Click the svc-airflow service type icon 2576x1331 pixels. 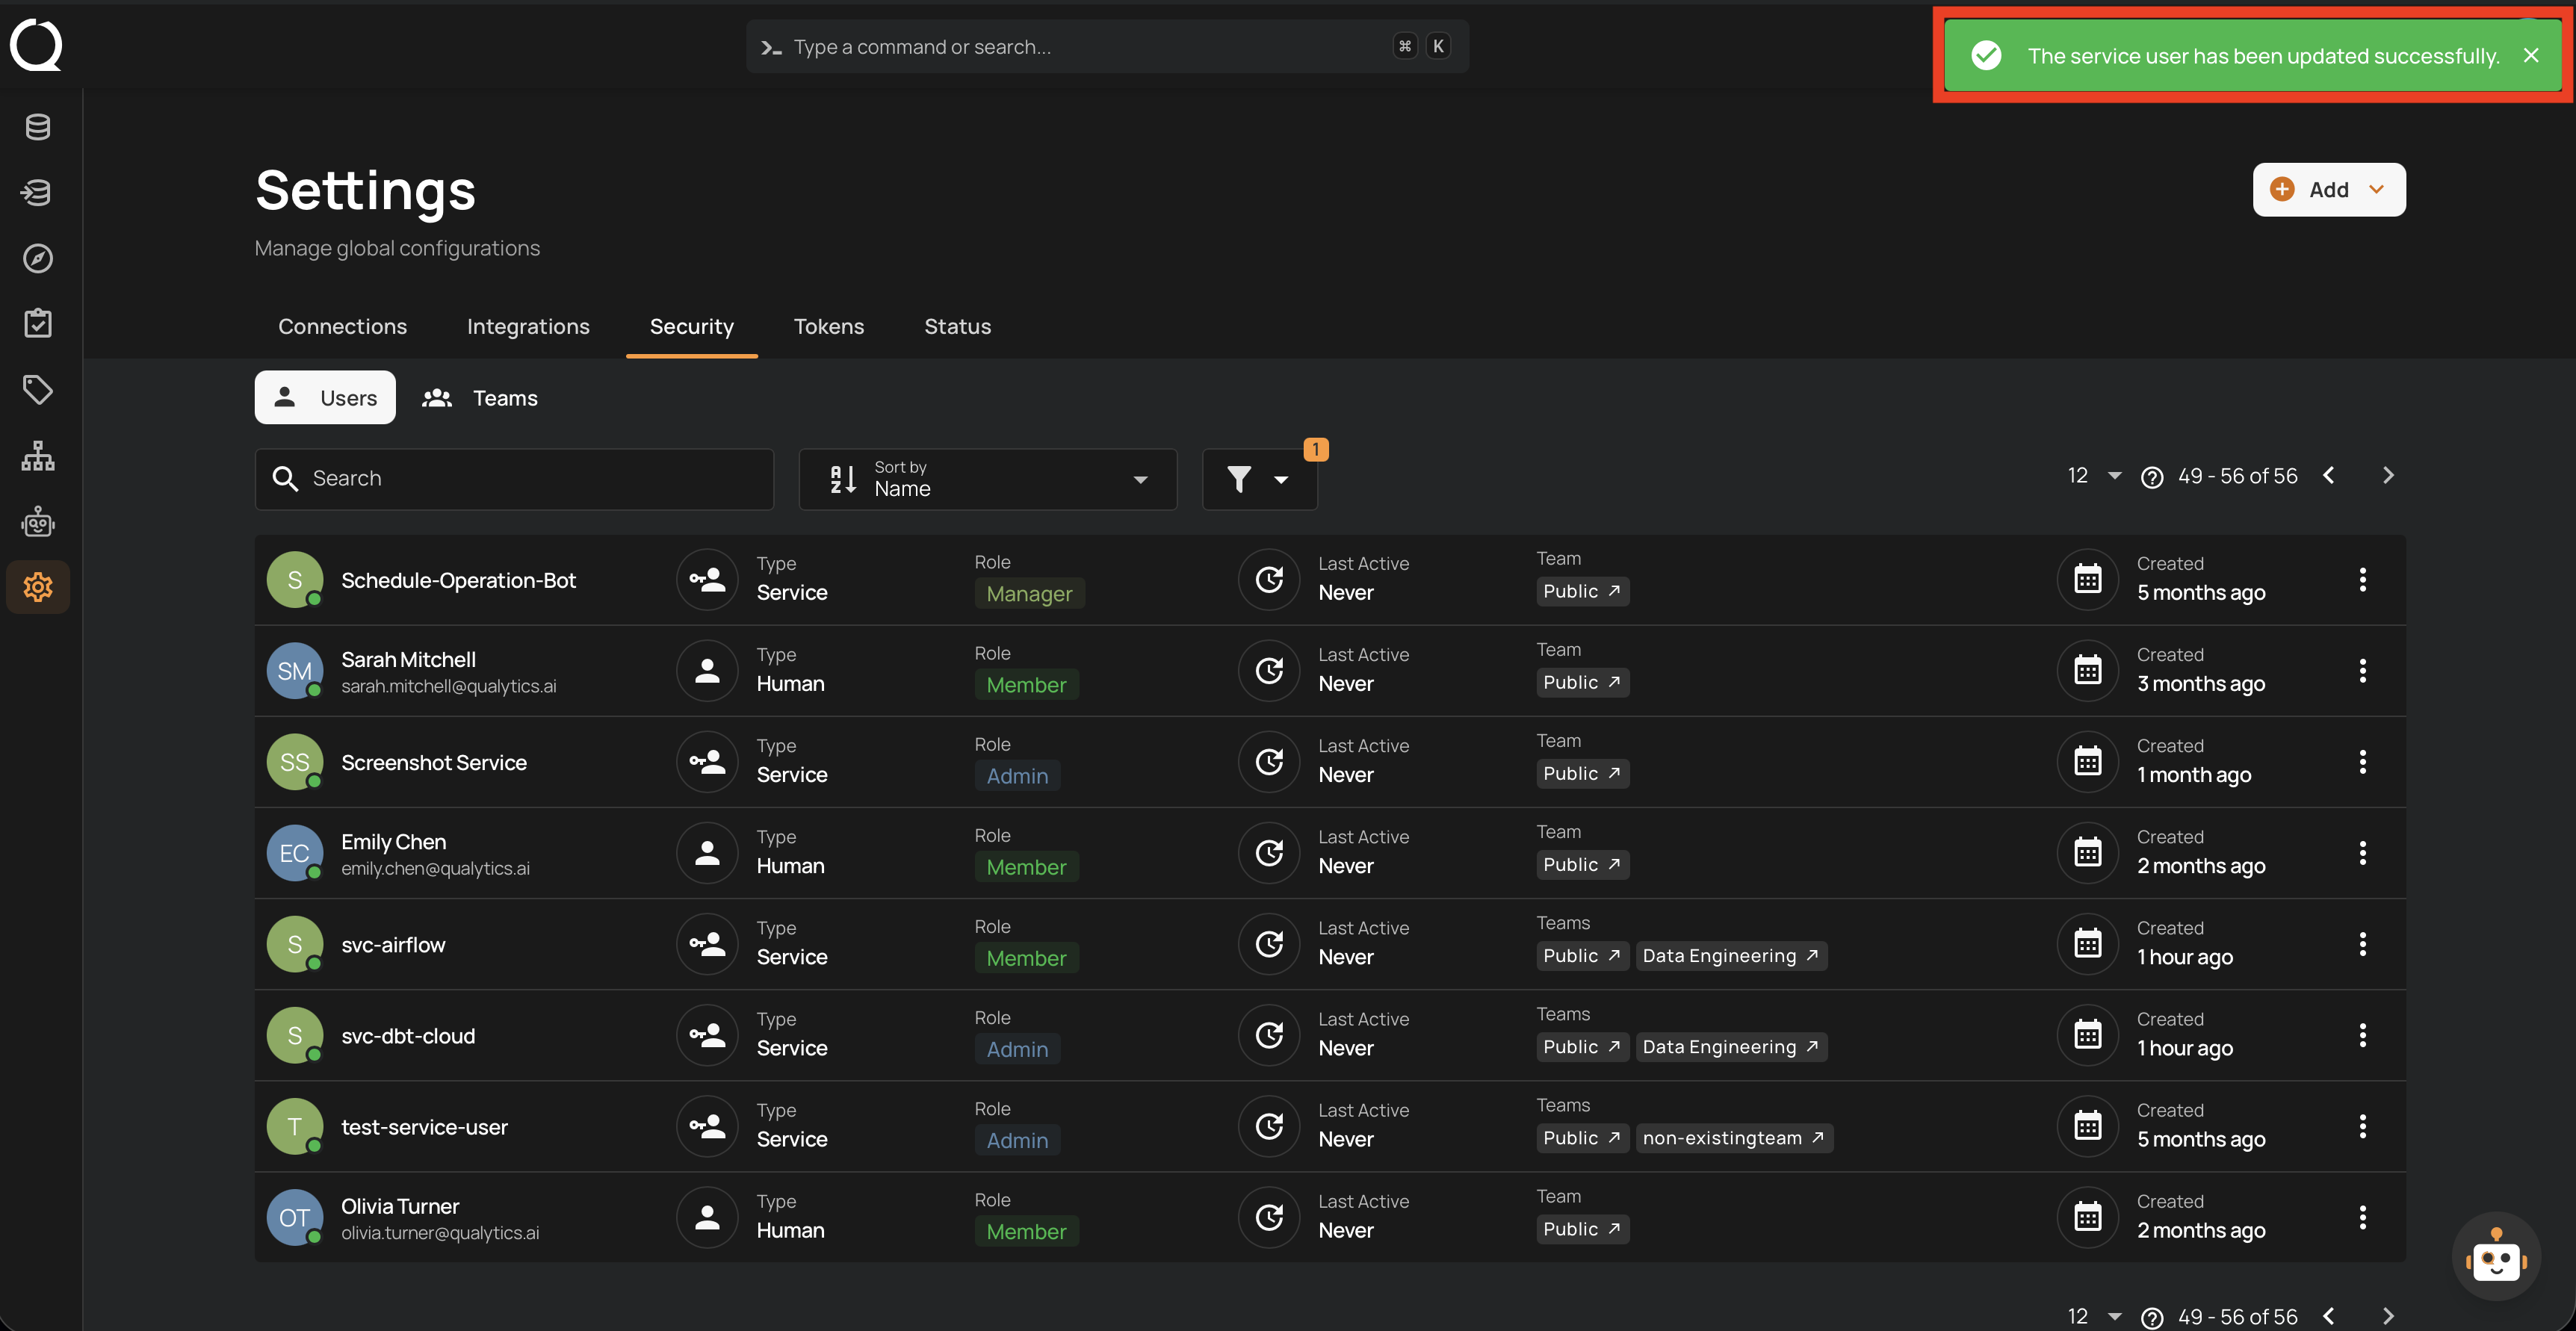(707, 944)
